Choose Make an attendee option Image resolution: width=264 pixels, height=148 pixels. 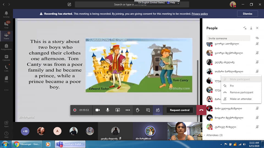pos(241,99)
